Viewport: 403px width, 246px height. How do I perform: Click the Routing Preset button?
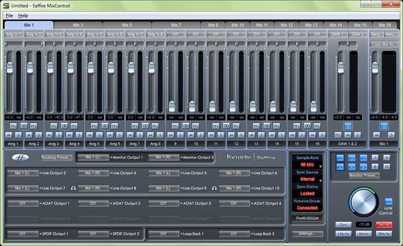(x=57, y=157)
